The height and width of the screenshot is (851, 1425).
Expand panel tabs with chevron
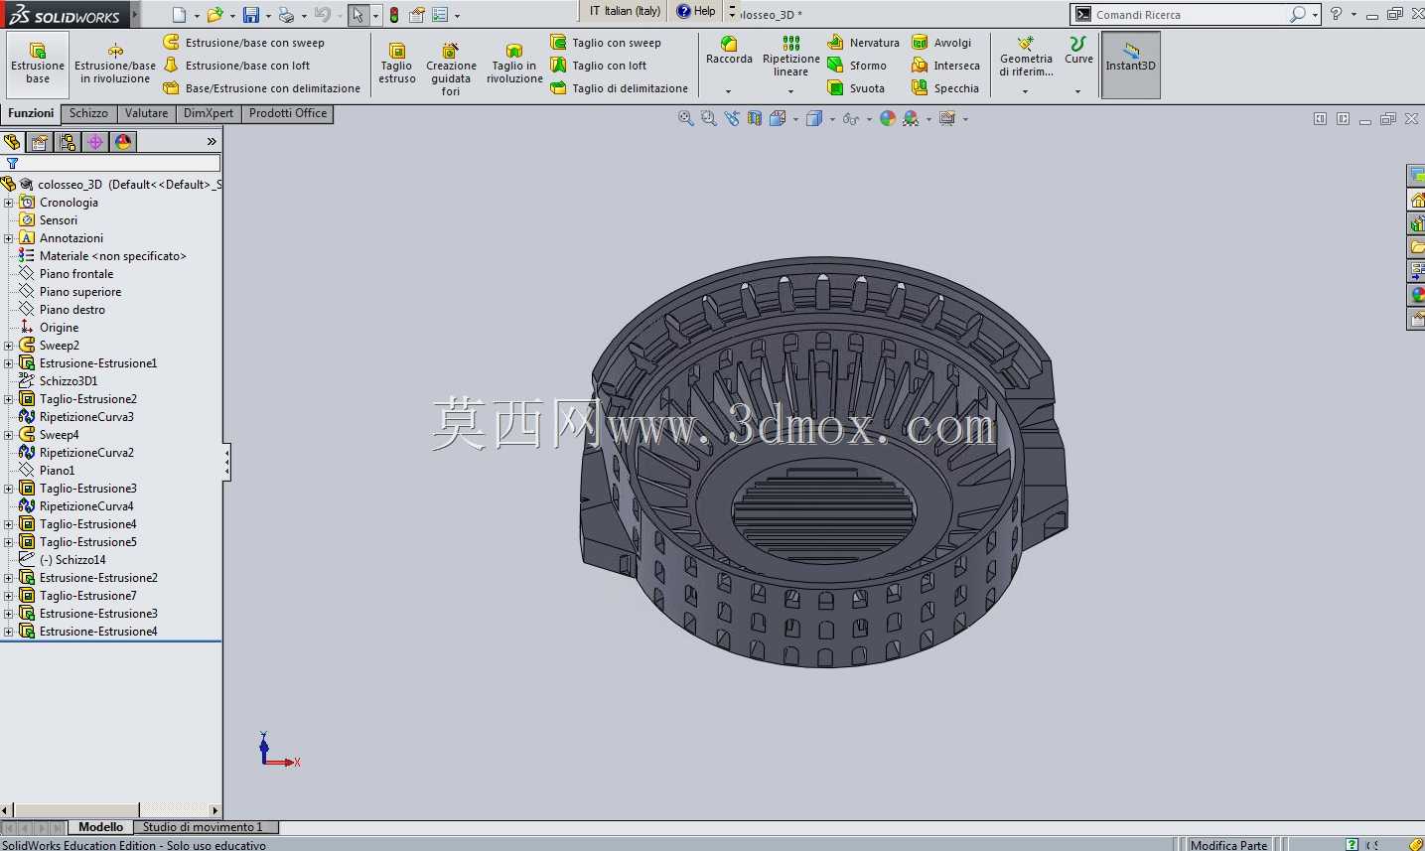[212, 142]
